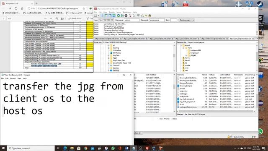Rotate PDF page icon

(x=57, y=18)
